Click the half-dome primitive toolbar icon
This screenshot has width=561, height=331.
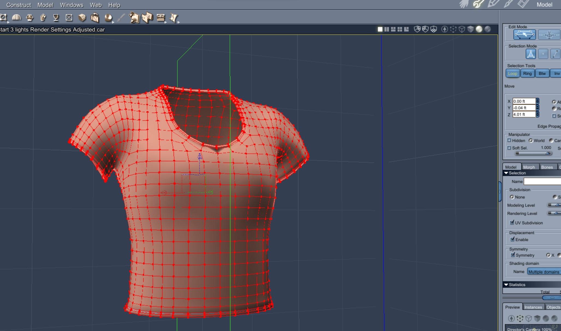tap(16, 18)
